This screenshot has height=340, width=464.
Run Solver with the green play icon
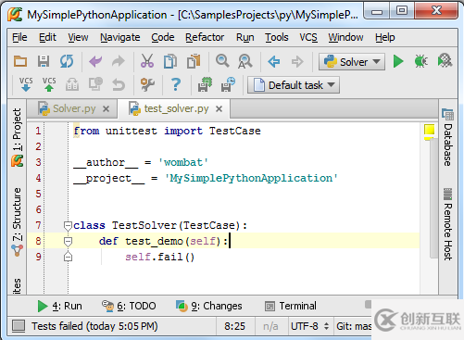click(398, 61)
